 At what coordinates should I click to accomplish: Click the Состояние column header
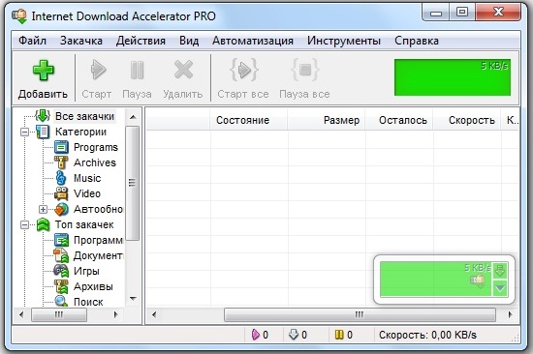(242, 120)
